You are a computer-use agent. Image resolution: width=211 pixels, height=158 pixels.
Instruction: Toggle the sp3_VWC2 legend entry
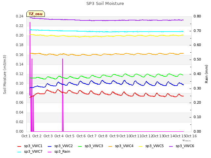tap(60, 146)
